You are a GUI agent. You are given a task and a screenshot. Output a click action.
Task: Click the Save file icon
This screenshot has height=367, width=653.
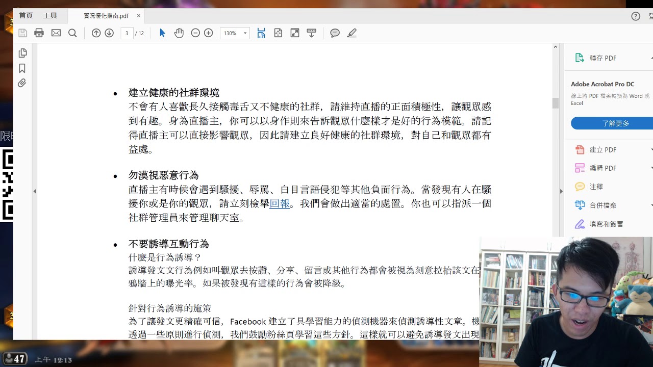point(22,33)
